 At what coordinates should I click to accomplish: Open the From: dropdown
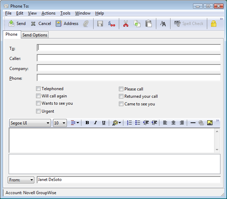21,180
